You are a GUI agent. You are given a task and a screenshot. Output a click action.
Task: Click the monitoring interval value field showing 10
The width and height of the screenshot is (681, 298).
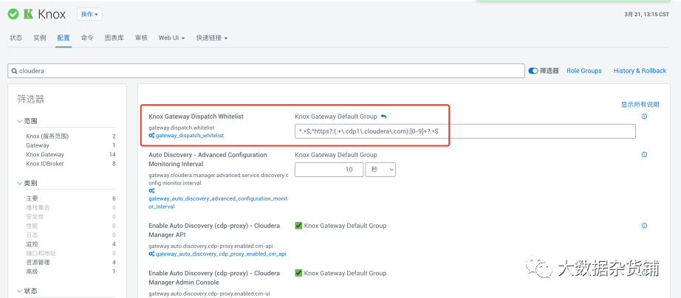[x=329, y=170]
